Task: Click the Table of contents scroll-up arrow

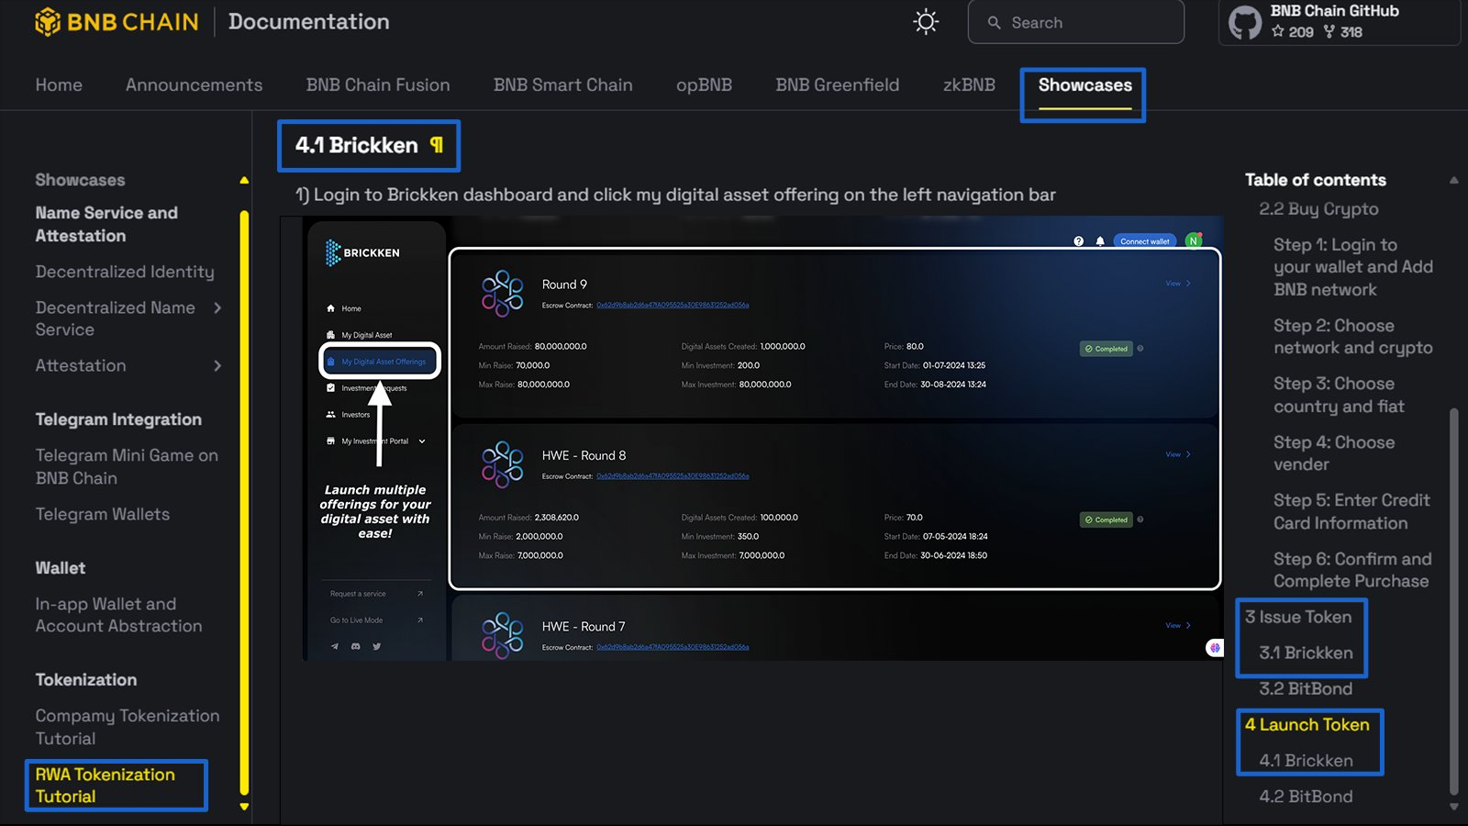Action: (x=1453, y=181)
